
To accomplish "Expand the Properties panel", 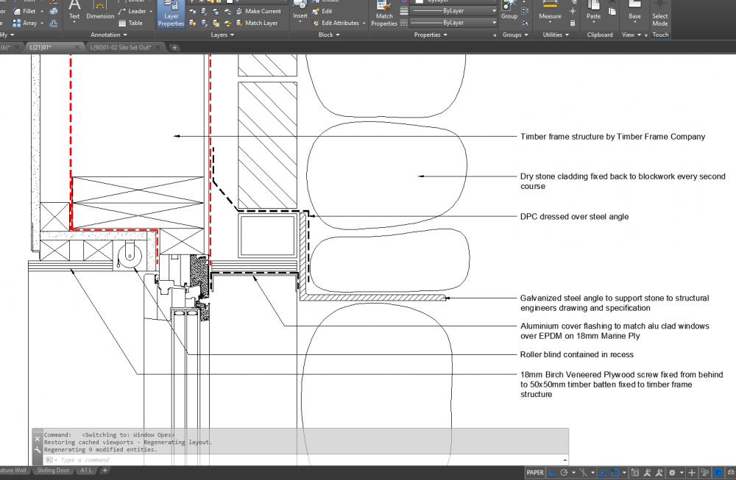I will coord(431,35).
